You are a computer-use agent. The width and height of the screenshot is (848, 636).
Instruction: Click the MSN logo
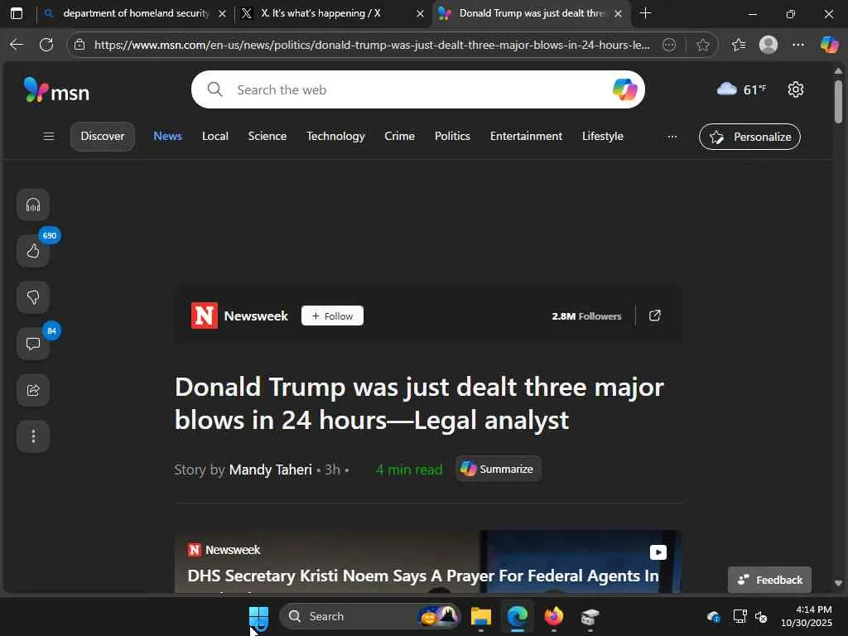coord(56,90)
